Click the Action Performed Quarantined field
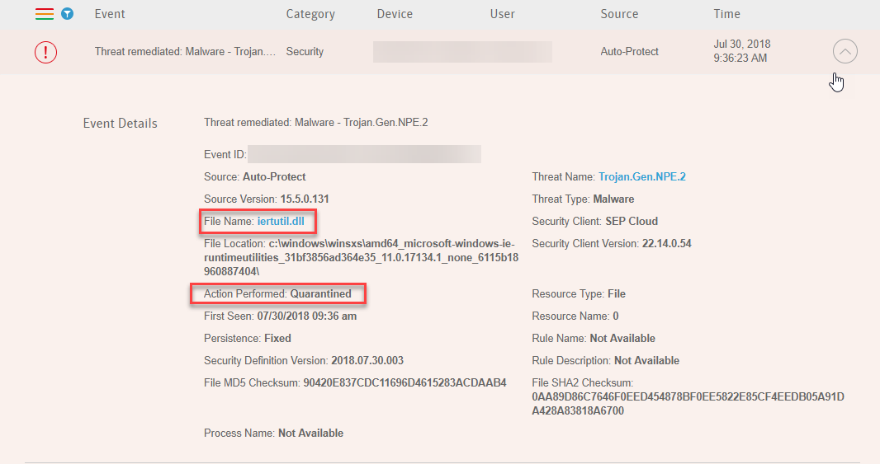This screenshot has width=880, height=464. 320,293
